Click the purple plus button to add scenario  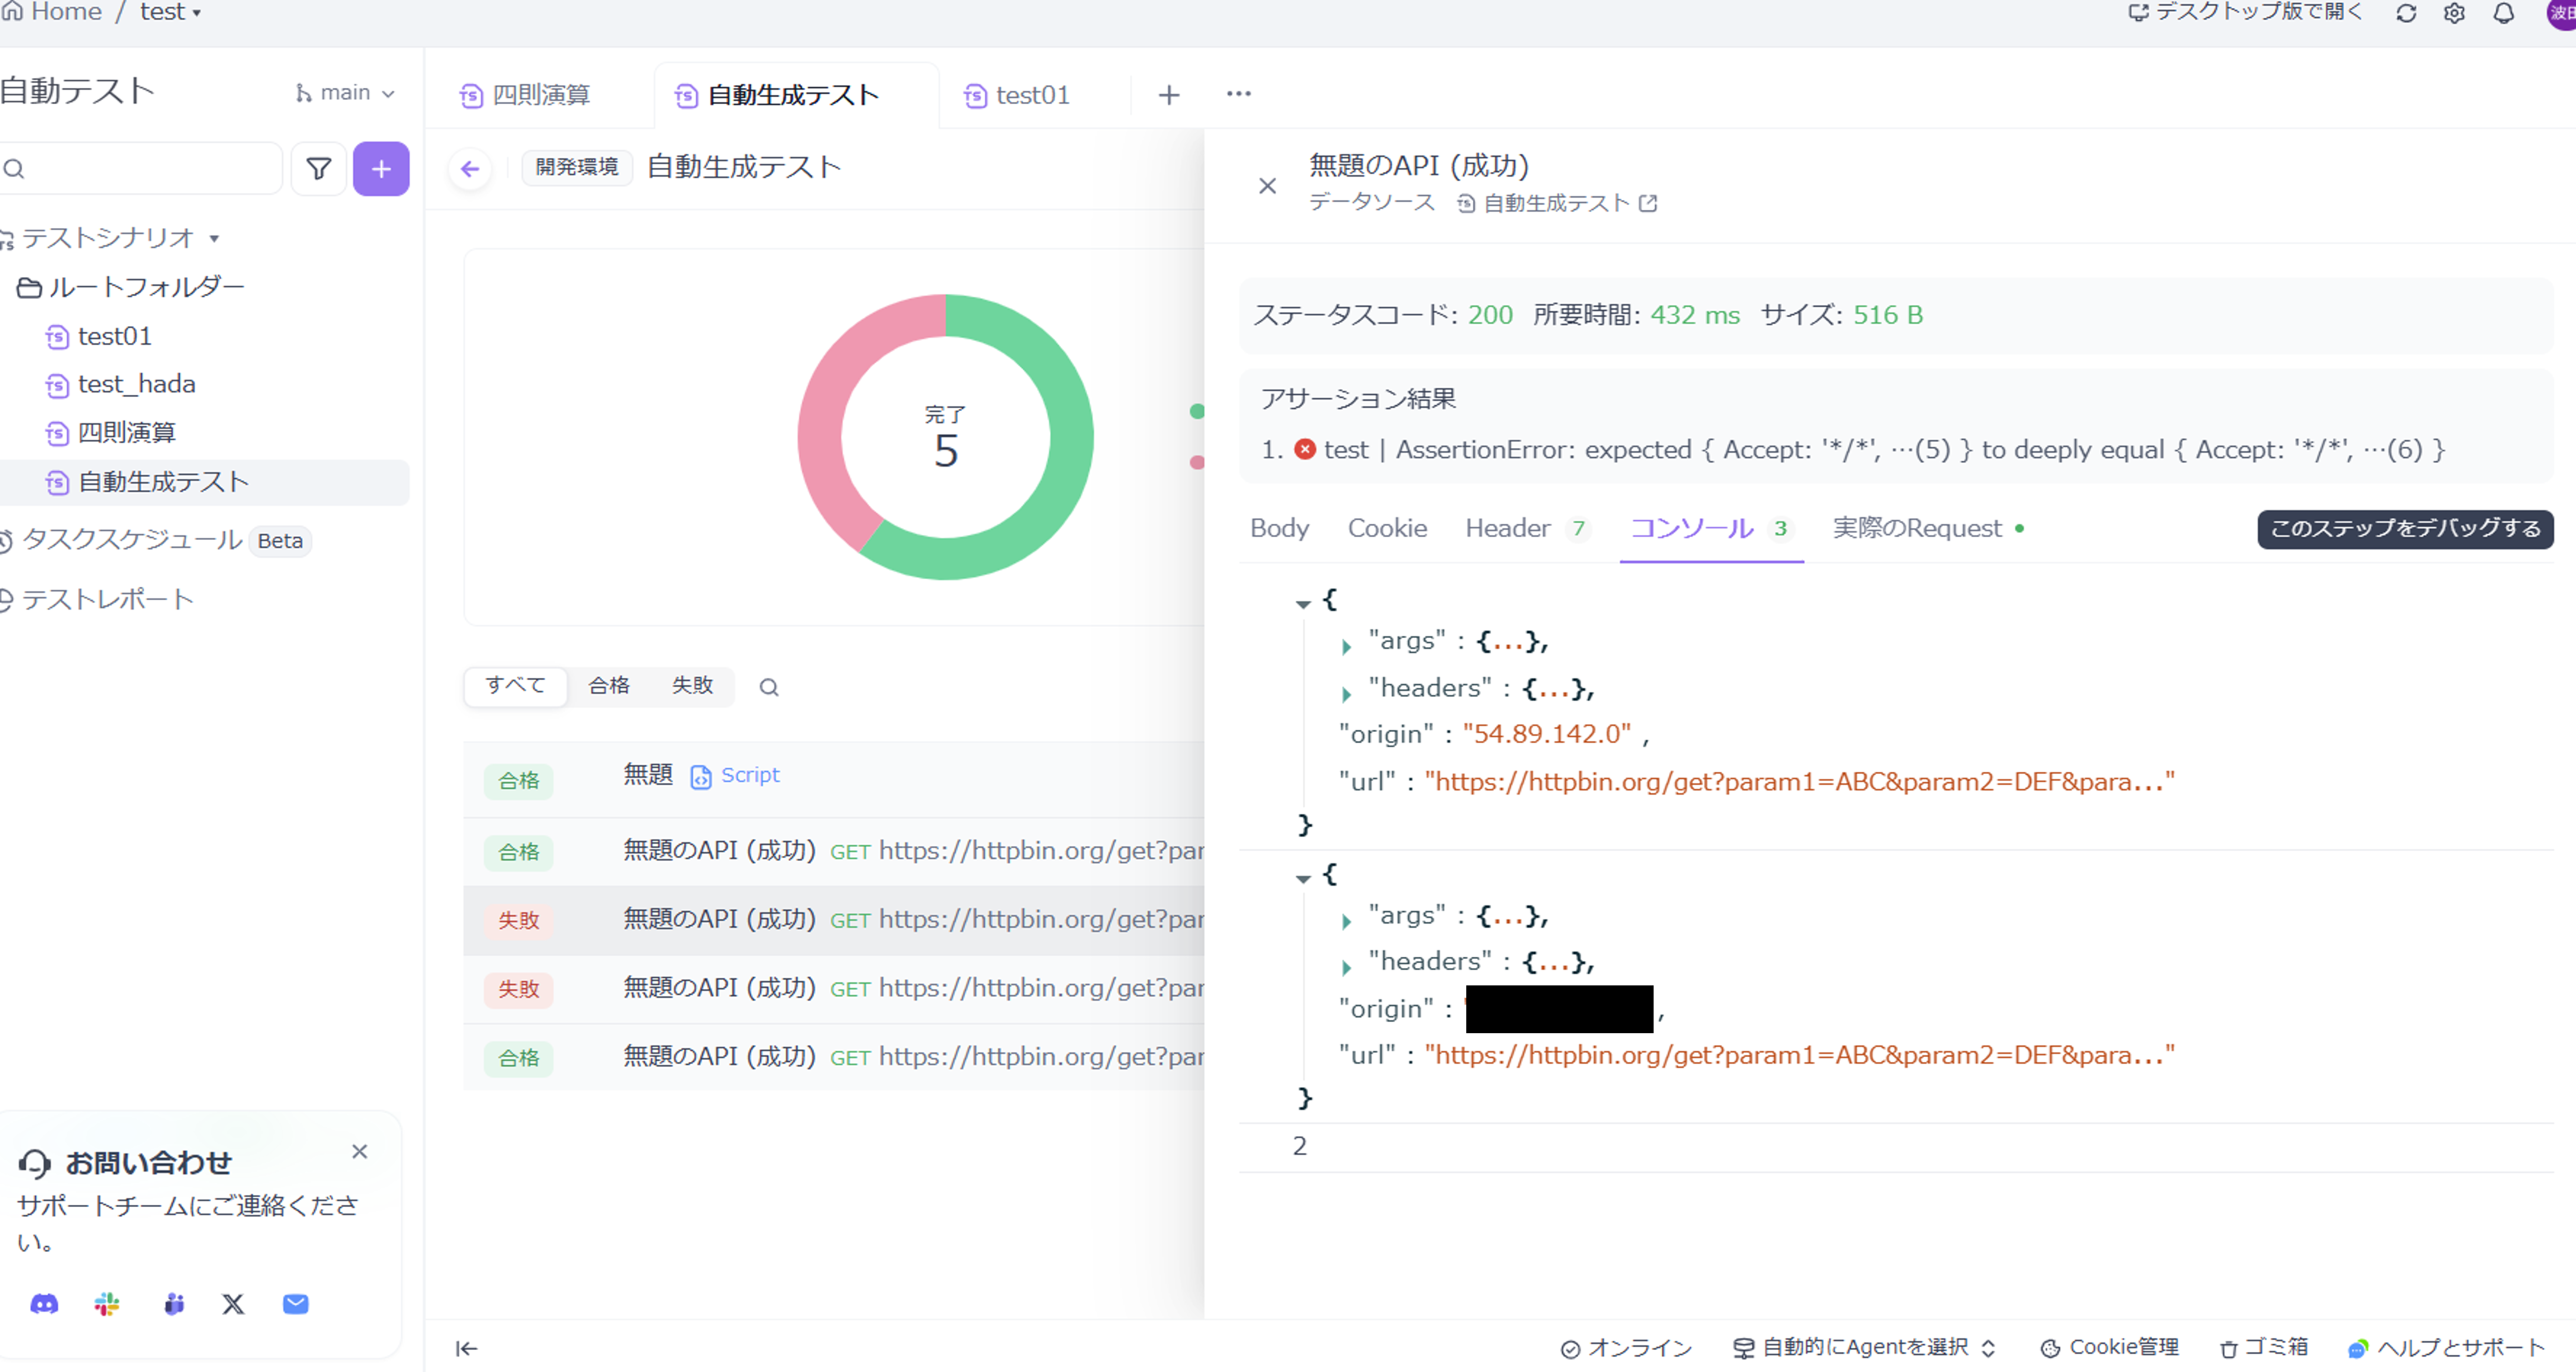381,169
